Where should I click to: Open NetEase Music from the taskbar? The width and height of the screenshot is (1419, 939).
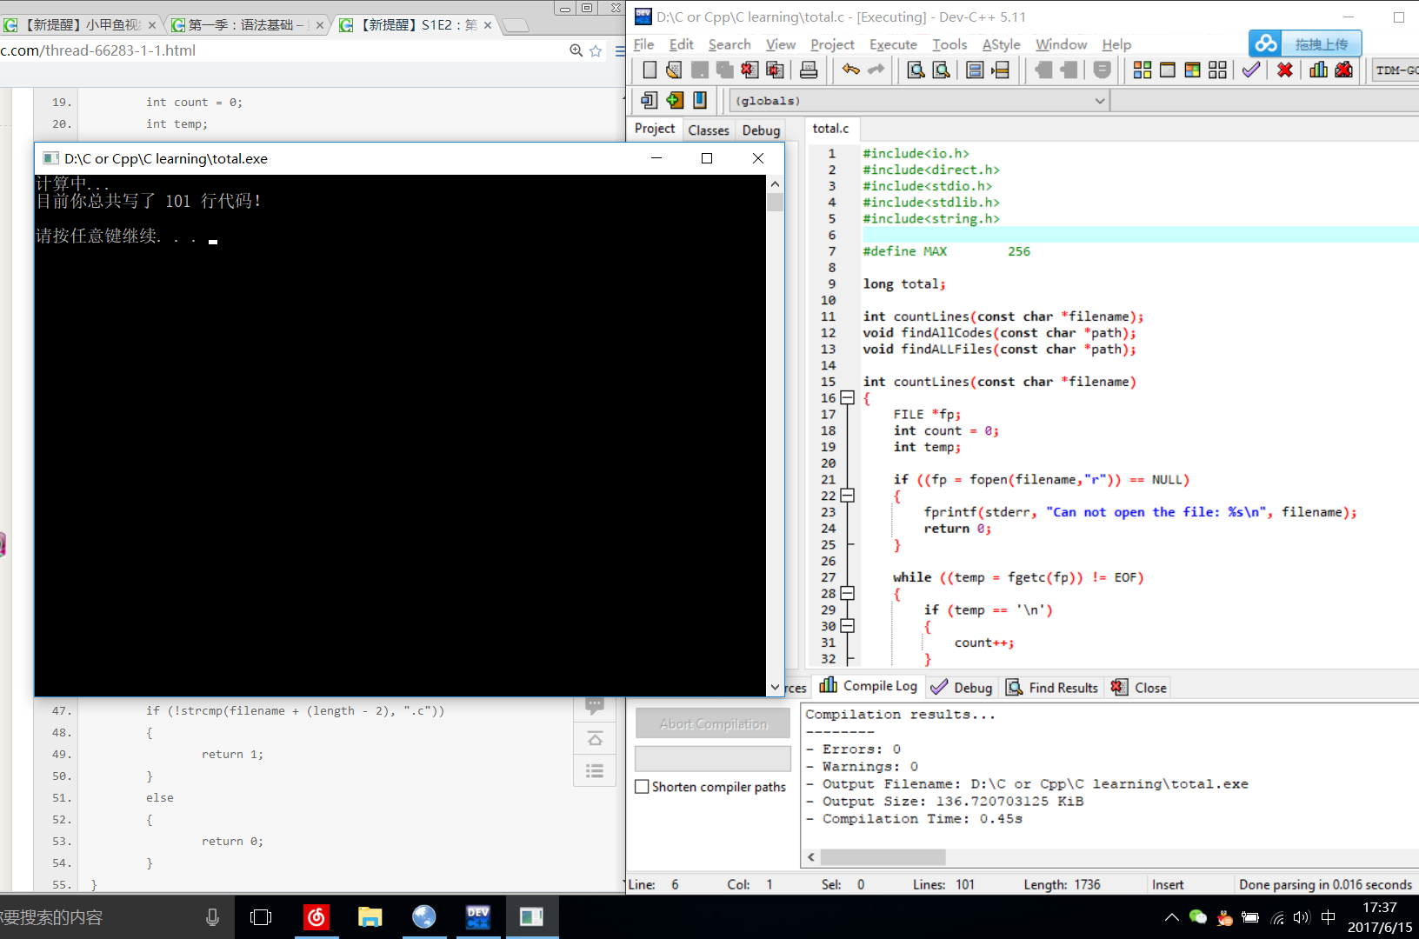pos(316,917)
